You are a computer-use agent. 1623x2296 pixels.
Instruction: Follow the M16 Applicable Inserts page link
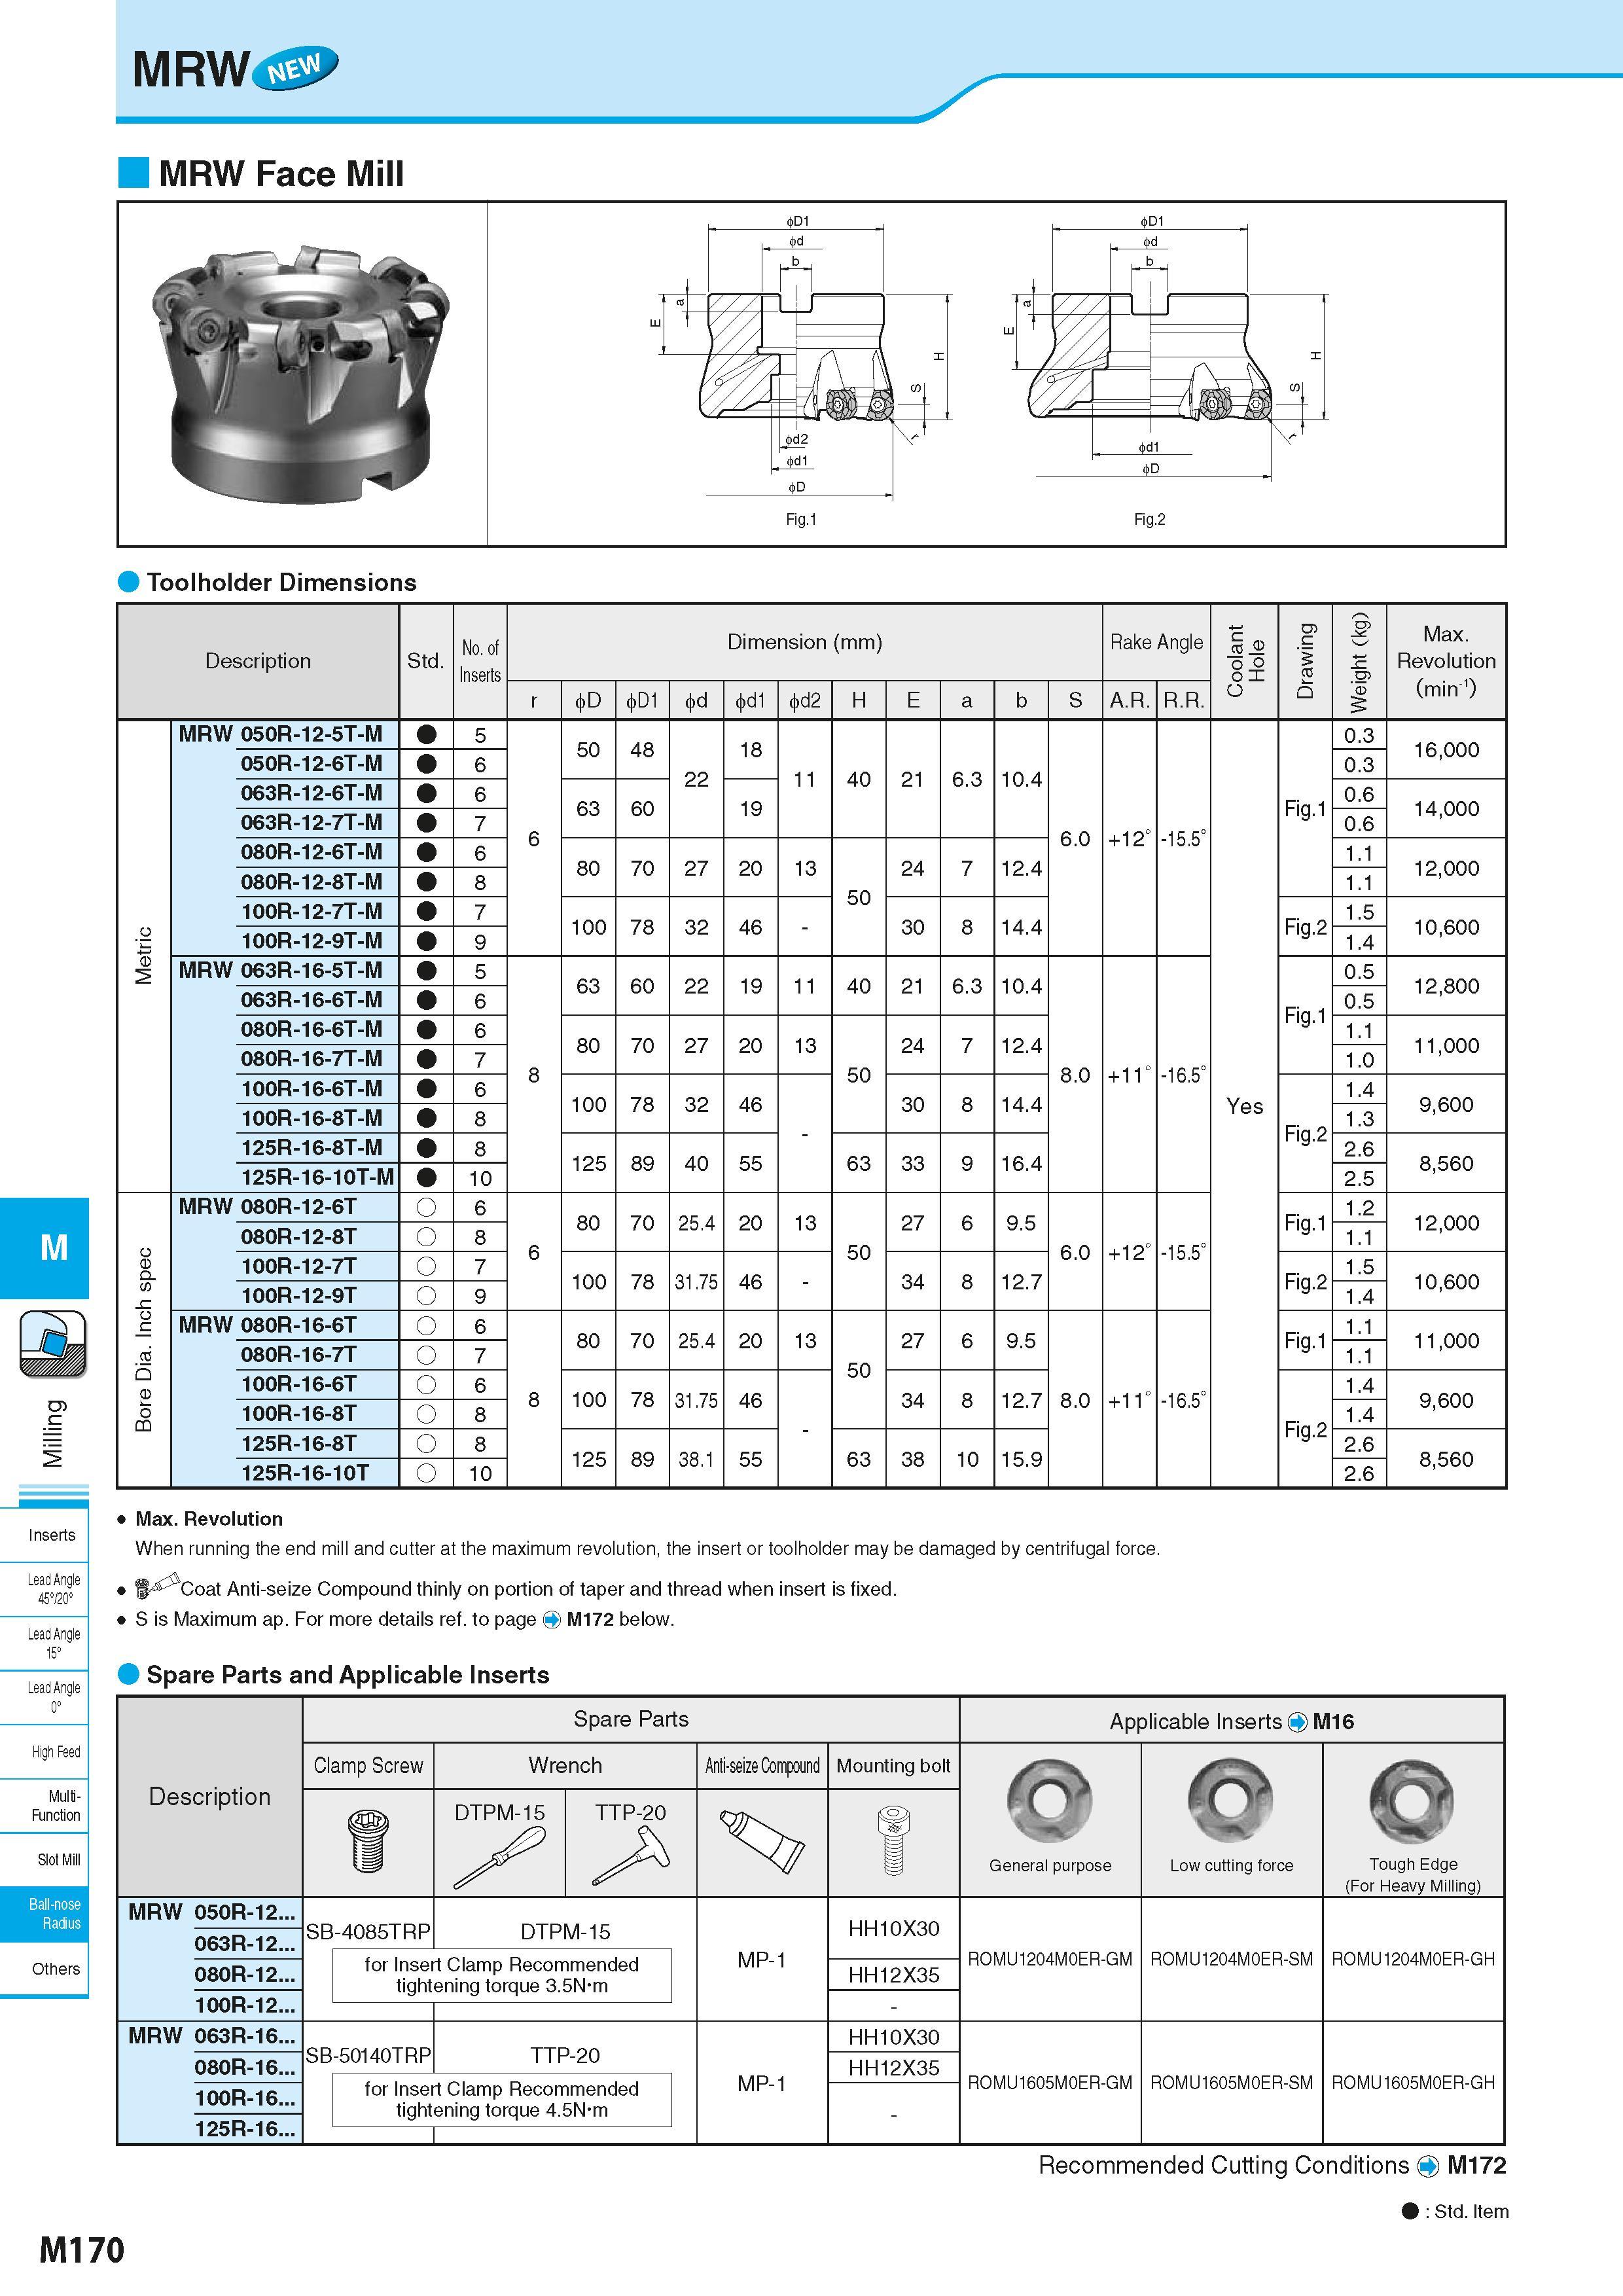pos(1333,1721)
